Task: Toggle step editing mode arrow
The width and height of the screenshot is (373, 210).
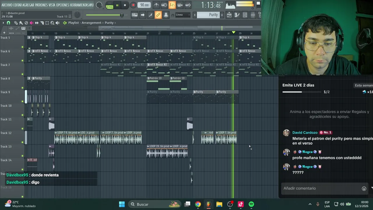Action: click(142, 15)
